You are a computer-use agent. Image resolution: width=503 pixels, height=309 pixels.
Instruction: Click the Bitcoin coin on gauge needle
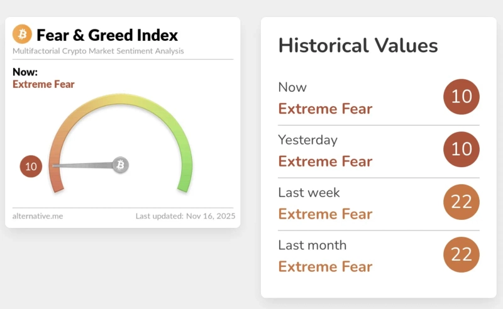(120, 165)
